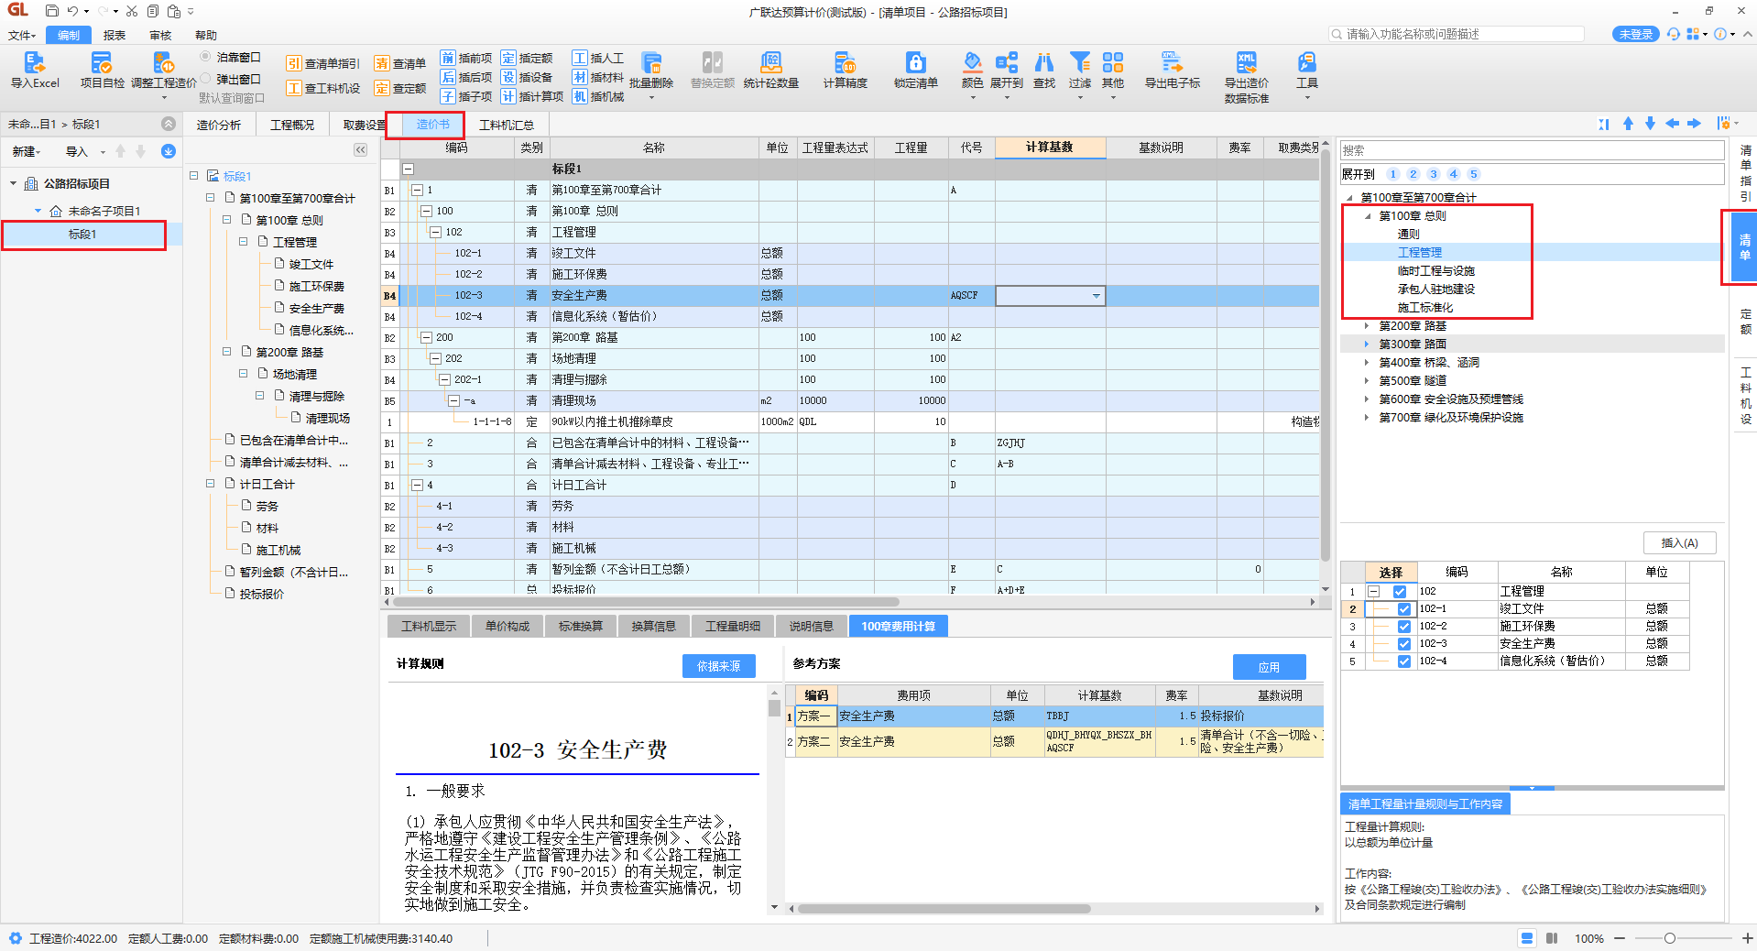
Task: Open the 计算基数 cell dropdown arrow
Action: point(1096,296)
